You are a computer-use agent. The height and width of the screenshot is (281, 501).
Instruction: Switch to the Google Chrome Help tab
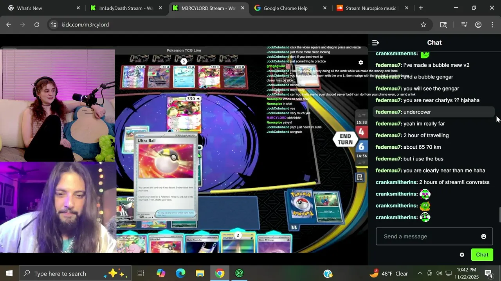290,8
